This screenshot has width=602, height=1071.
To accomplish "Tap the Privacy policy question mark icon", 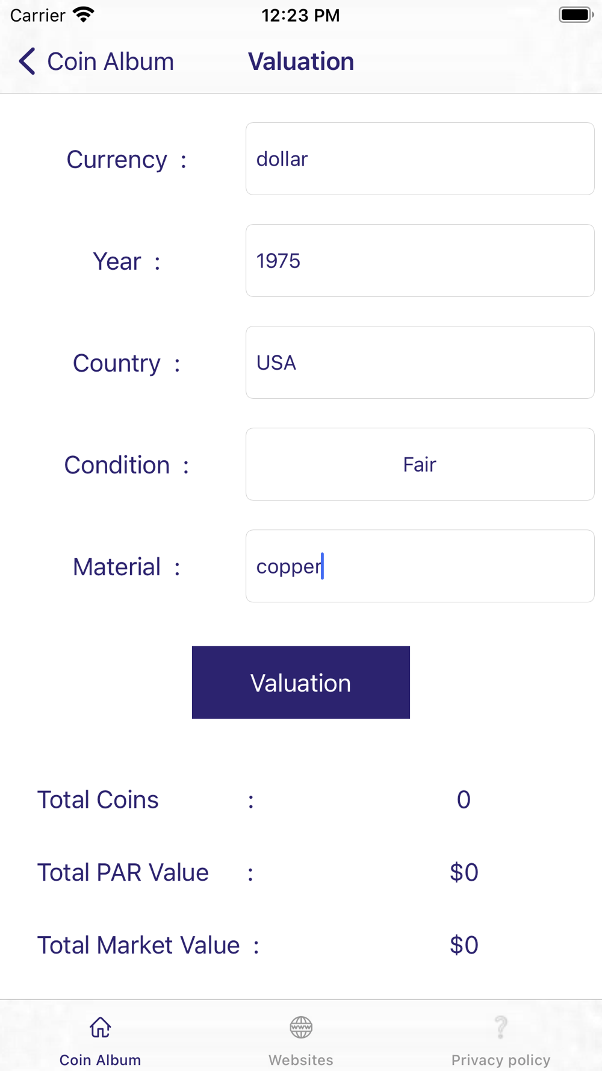I will pyautogui.click(x=501, y=1027).
